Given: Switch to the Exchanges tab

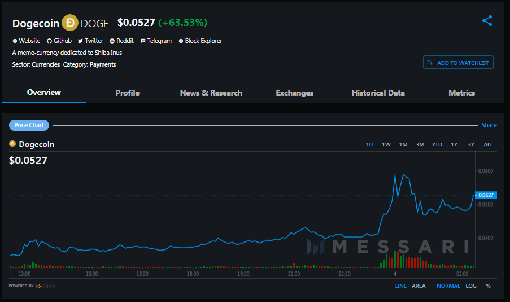Looking at the screenshot, I should 295,93.
